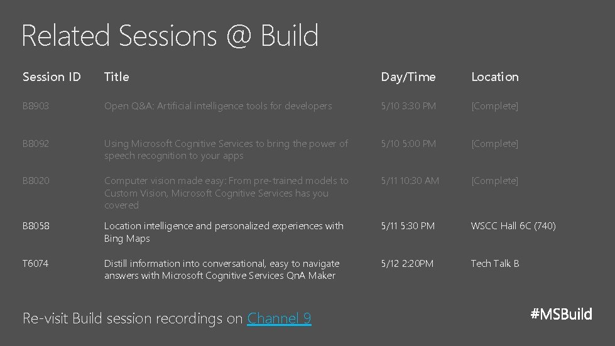Click the speech recognition session title
The height and width of the screenshot is (346, 615).
click(226, 149)
